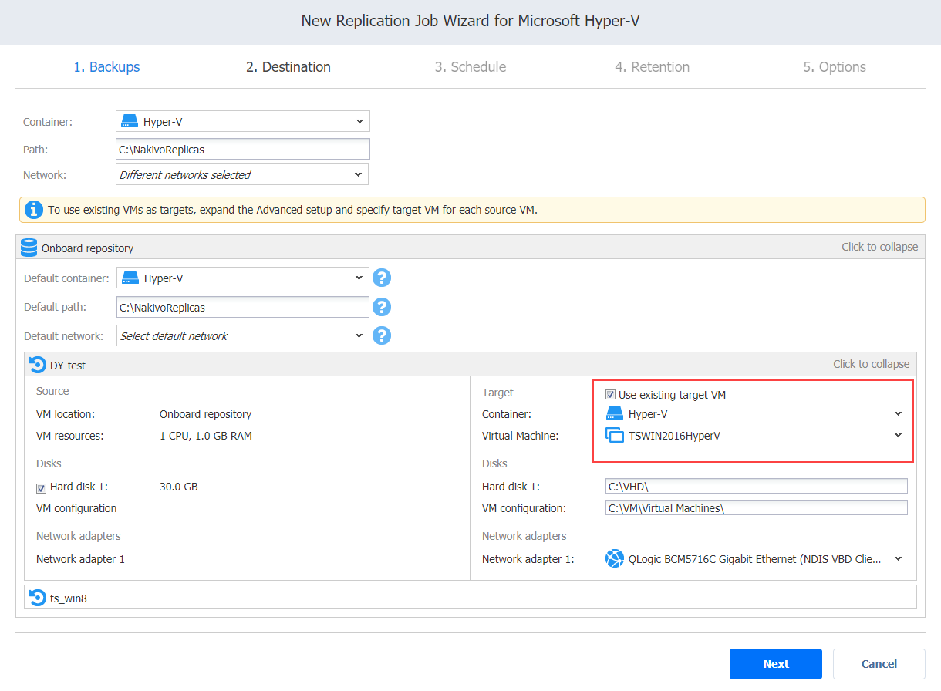
Task: Select the 4. Retention step
Action: [653, 67]
